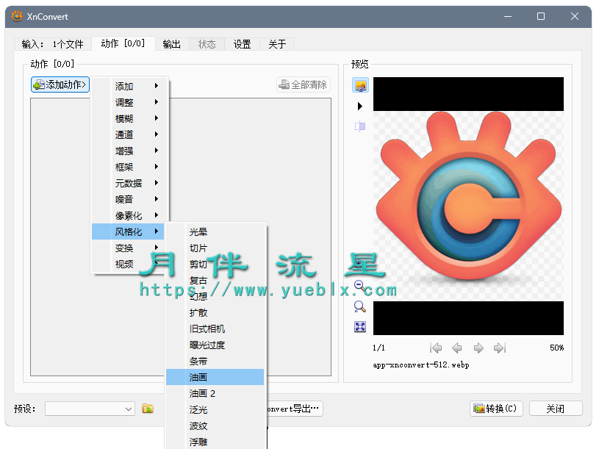Click the 50% zoom value
The image size is (599, 449).
(x=556, y=348)
